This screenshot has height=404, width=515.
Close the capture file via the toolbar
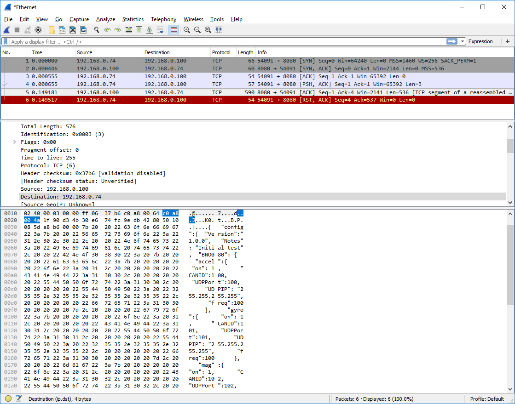pyautogui.click(x=73, y=30)
